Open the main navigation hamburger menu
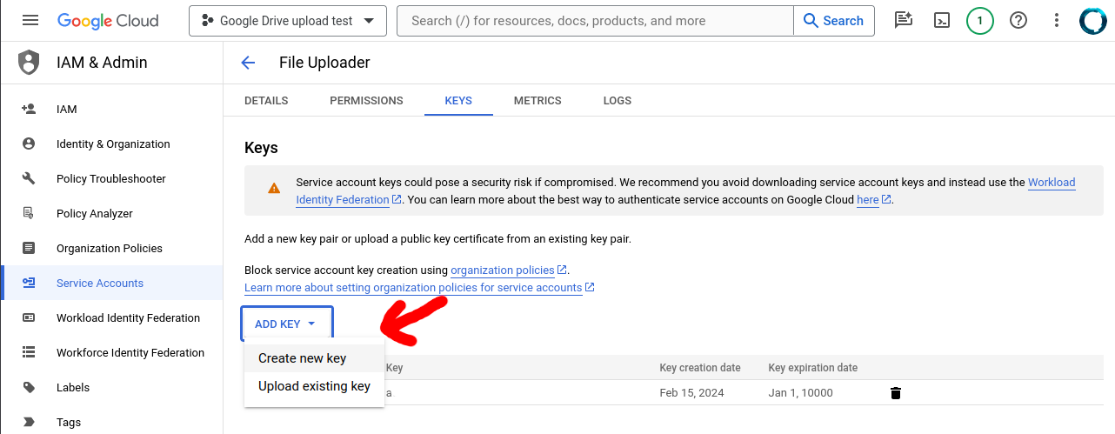This screenshot has width=1115, height=434. (30, 20)
